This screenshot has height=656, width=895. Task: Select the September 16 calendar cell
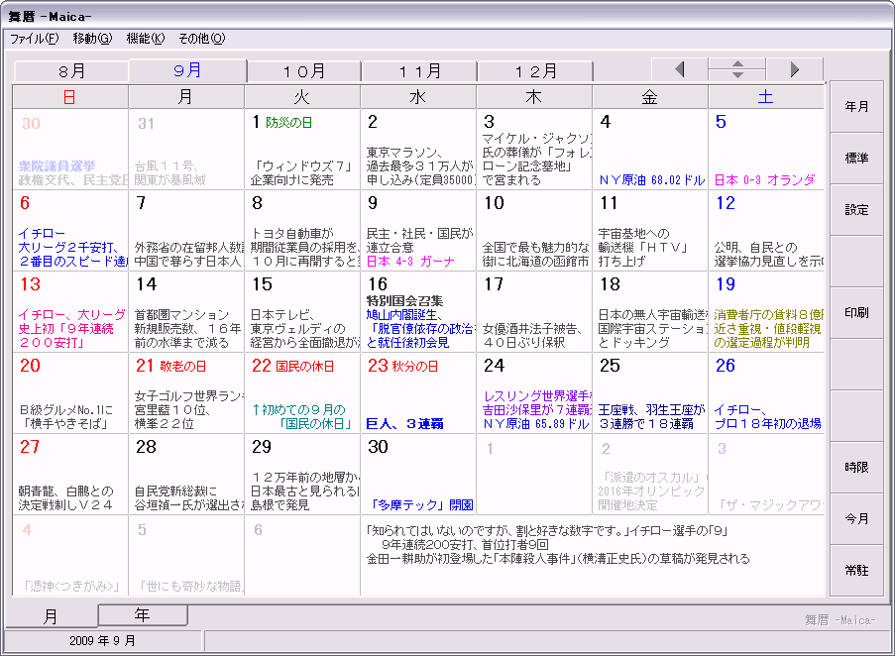click(x=418, y=312)
